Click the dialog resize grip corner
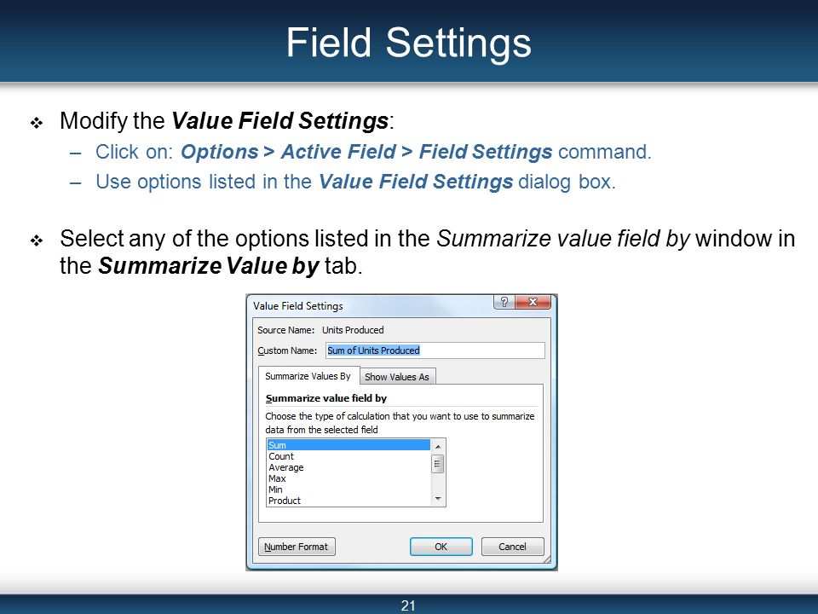This screenshot has height=614, width=818. (x=547, y=559)
